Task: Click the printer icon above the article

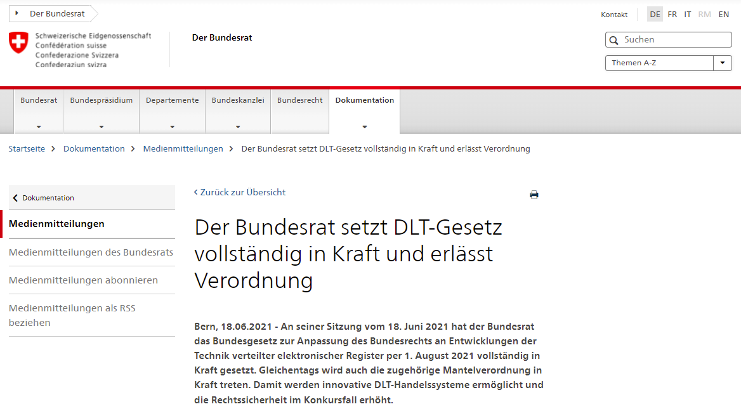Action: coord(534,195)
